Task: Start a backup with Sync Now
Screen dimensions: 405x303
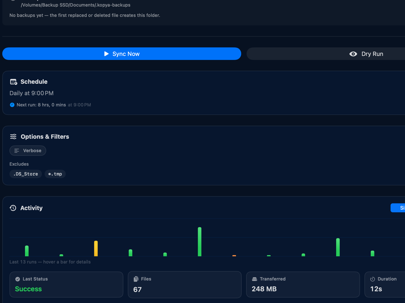Action: click(x=121, y=54)
